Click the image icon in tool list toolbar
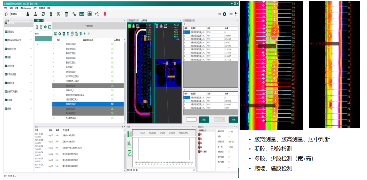 point(55,34)
